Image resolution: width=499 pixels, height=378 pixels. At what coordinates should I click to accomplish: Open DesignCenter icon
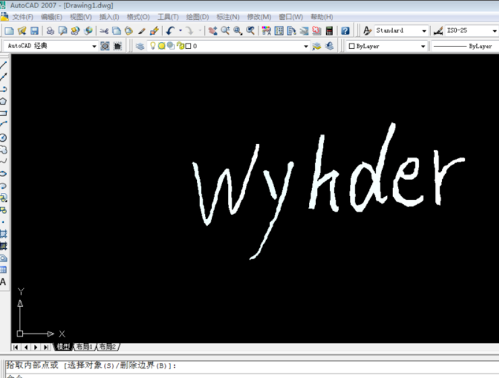[x=279, y=31]
